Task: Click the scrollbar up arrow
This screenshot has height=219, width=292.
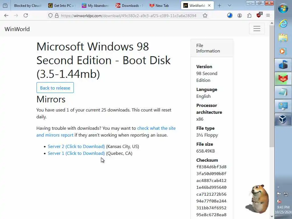Action: (x=272, y=23)
